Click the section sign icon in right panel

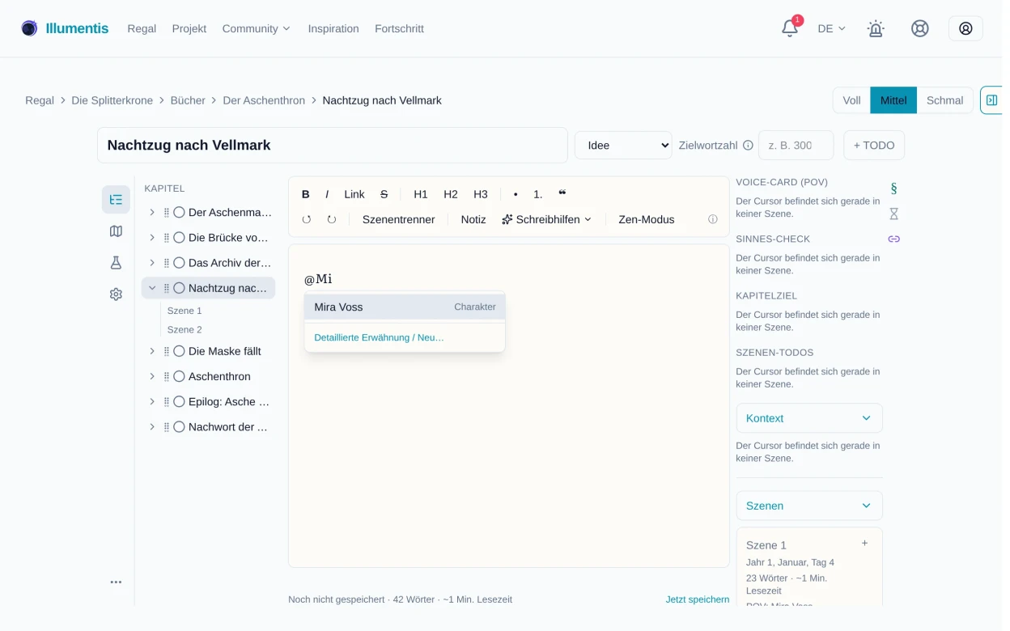coord(893,188)
